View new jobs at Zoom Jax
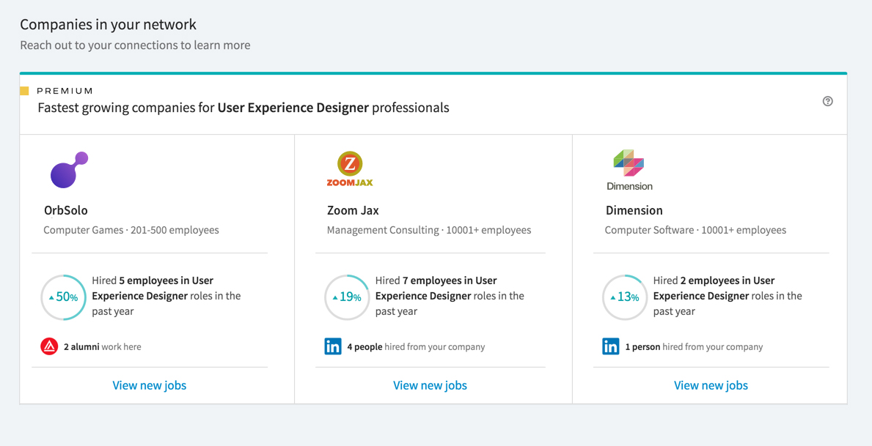Image resolution: width=872 pixels, height=446 pixels. point(430,385)
